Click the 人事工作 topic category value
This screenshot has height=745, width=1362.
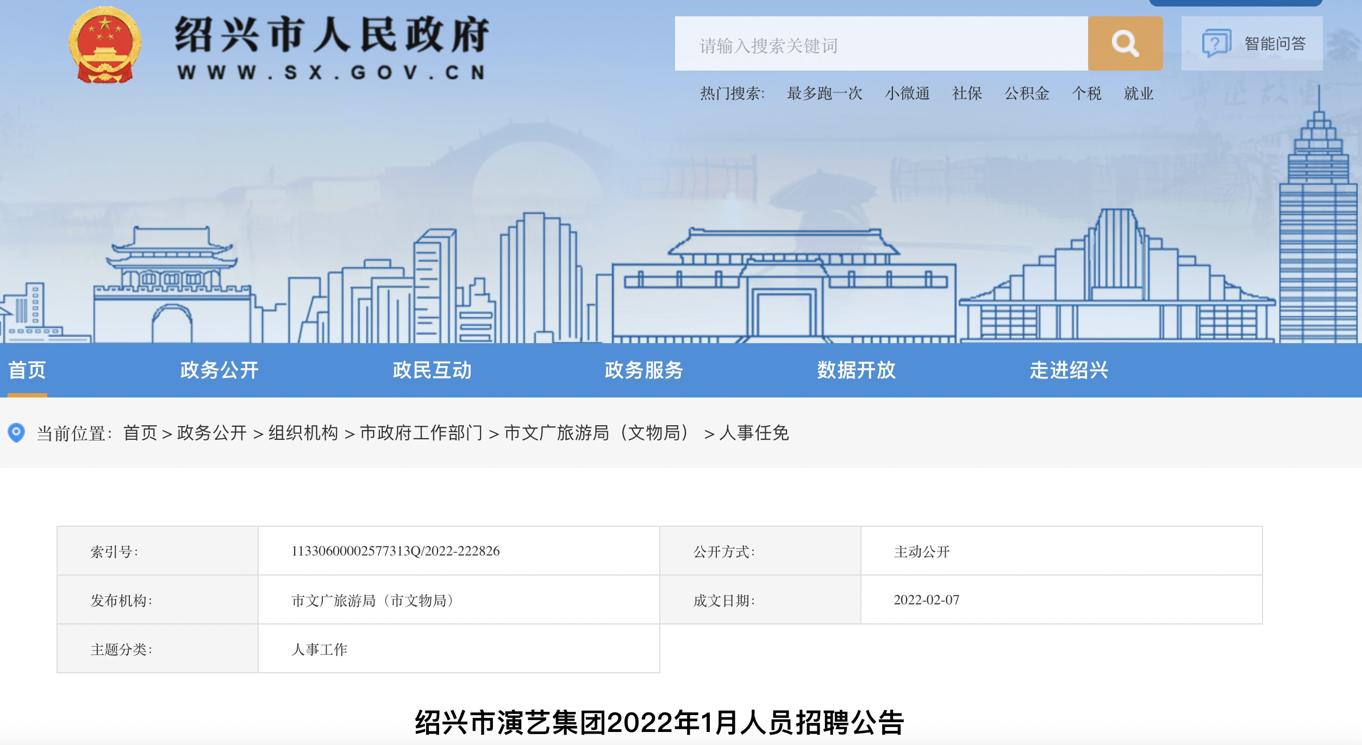(320, 649)
